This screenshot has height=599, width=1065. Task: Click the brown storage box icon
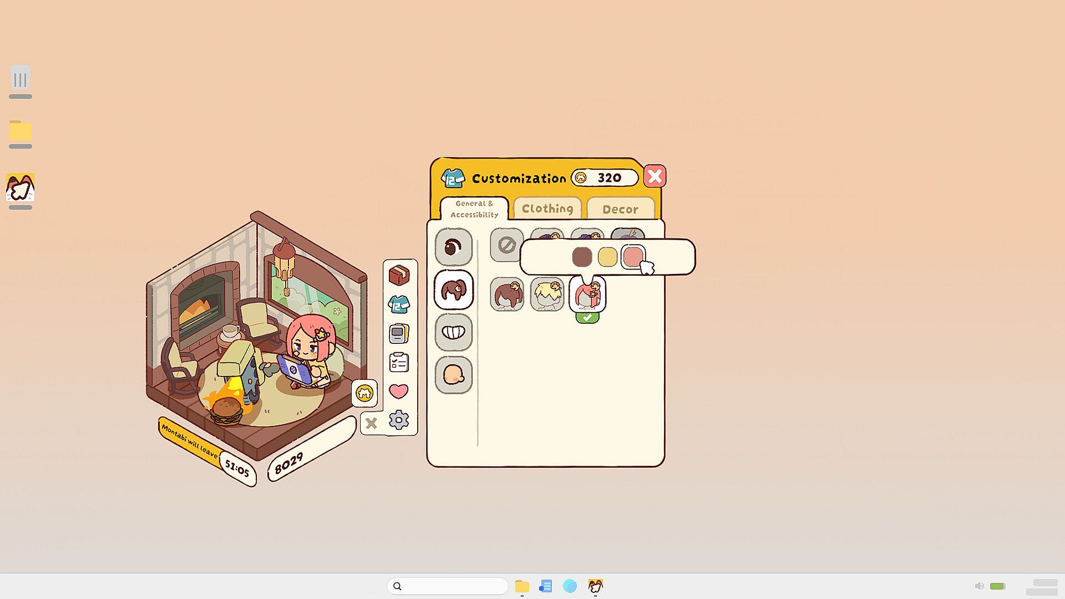(399, 275)
